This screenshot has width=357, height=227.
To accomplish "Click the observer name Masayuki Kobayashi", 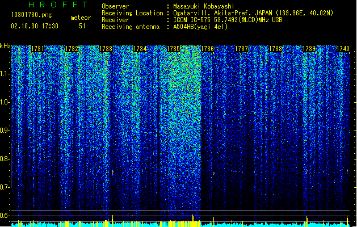I will (x=204, y=6).
